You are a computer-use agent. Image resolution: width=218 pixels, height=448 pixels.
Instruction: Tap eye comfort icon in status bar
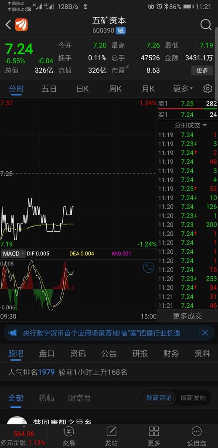click(x=151, y=7)
